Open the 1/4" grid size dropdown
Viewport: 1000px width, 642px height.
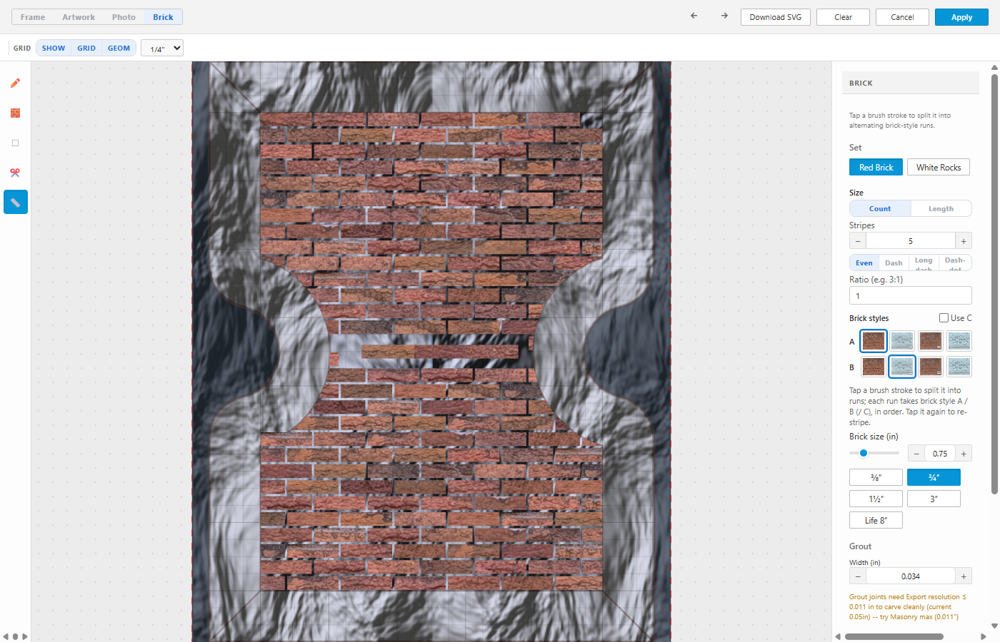point(162,49)
